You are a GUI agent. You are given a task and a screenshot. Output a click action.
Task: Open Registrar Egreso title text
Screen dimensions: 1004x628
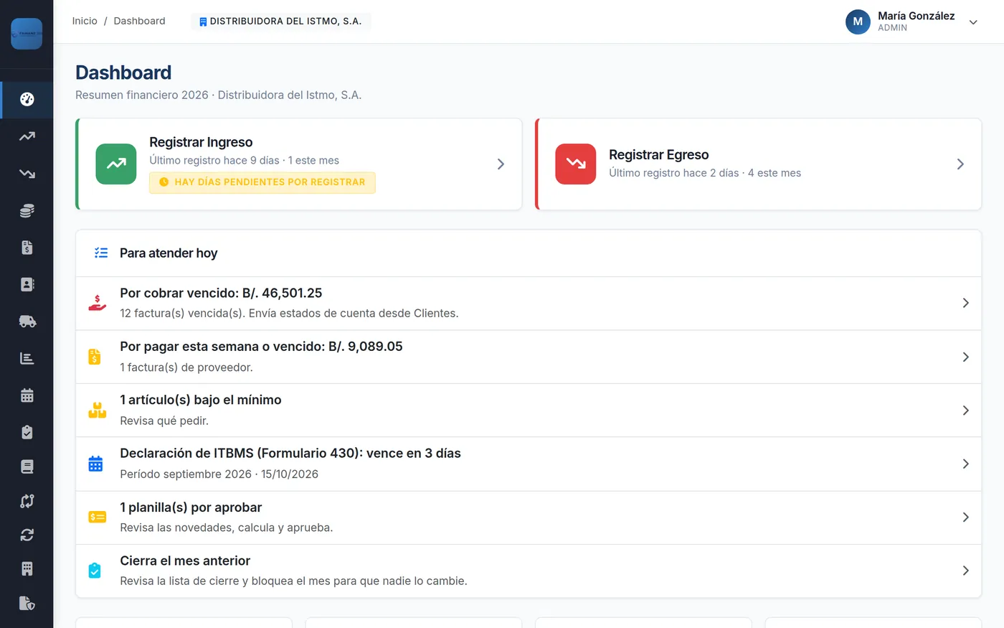point(658,154)
